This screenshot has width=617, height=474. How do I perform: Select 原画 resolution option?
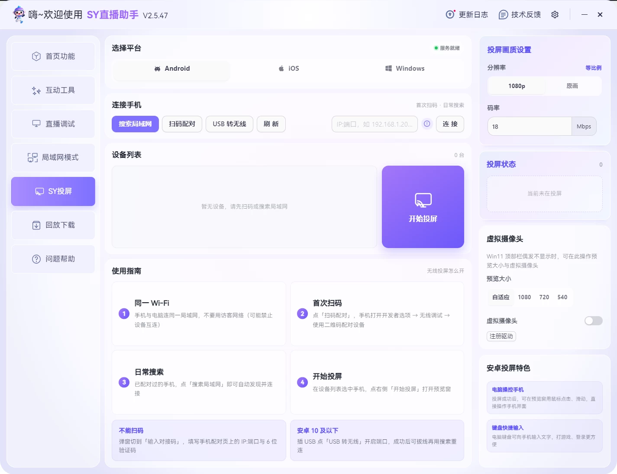572,86
